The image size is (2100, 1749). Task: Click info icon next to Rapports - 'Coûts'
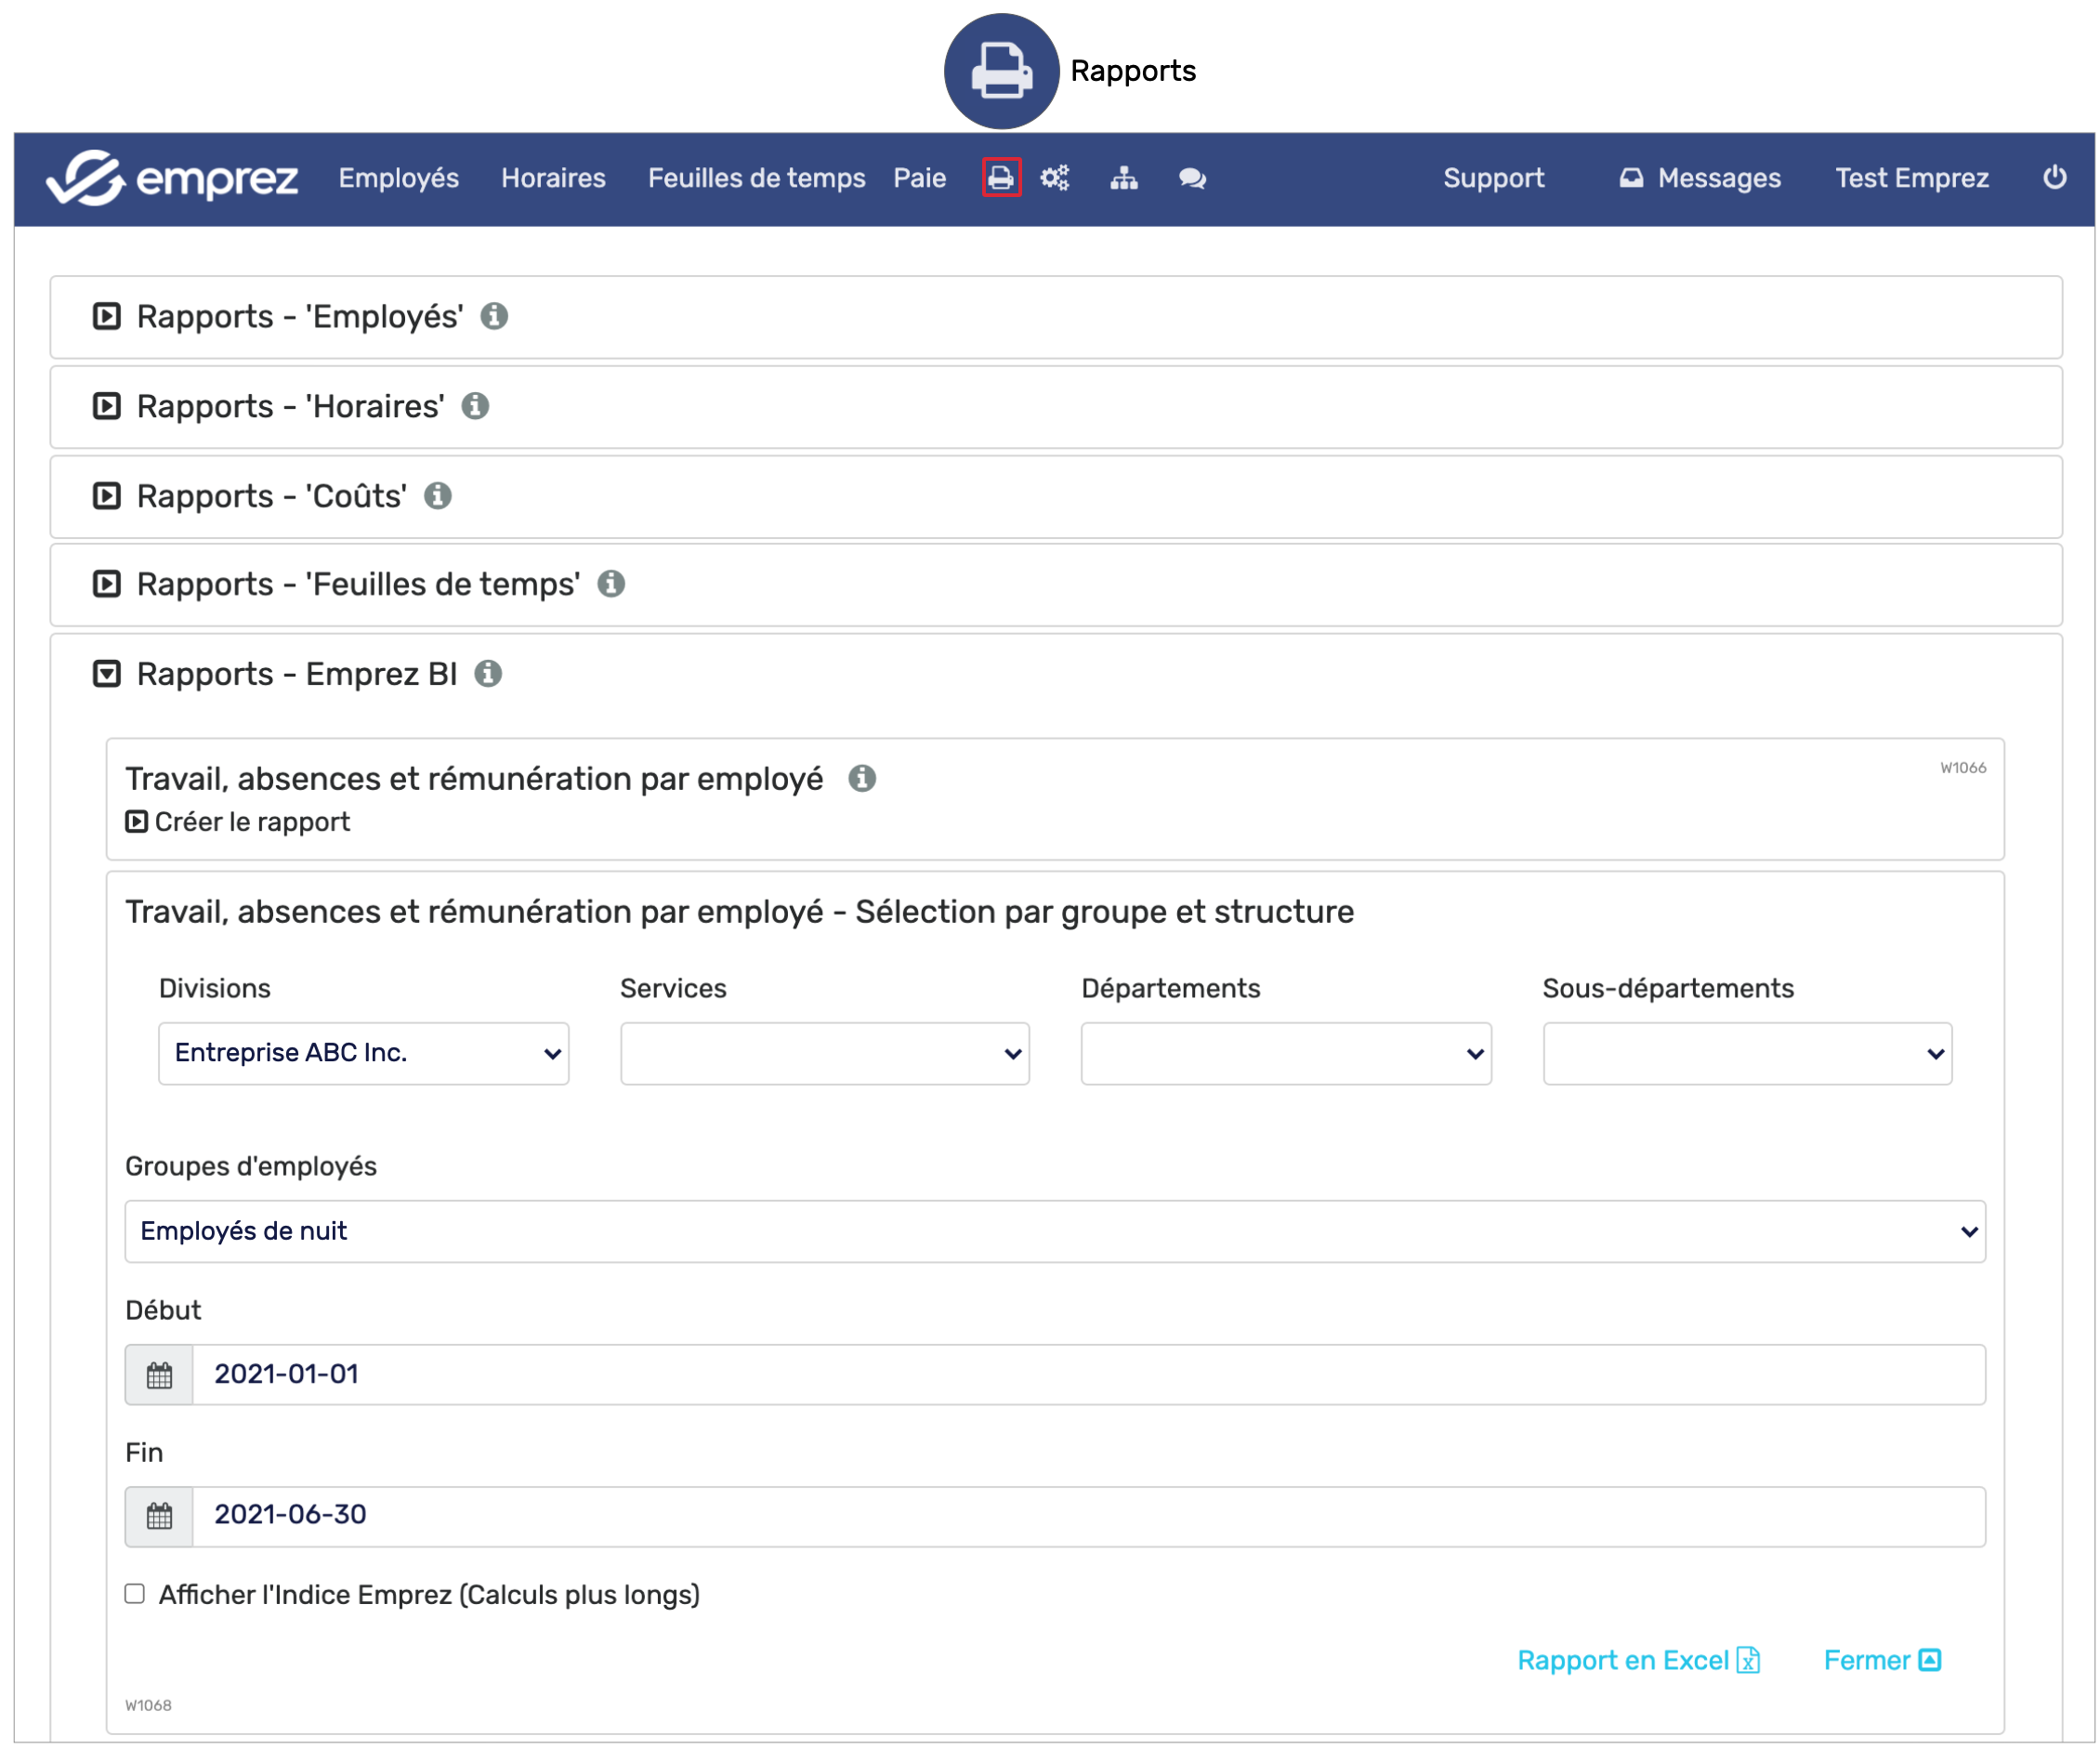click(x=438, y=496)
